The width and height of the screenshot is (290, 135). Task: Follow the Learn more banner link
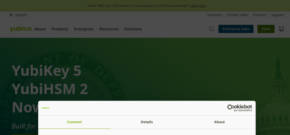[x=198, y=6]
